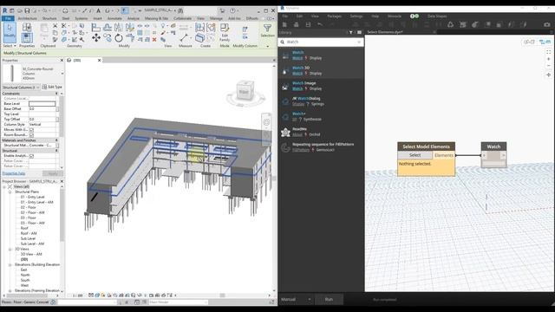Screen dimensions: 555x312
Task: Open the column type selector dropdown
Action: click(62, 74)
